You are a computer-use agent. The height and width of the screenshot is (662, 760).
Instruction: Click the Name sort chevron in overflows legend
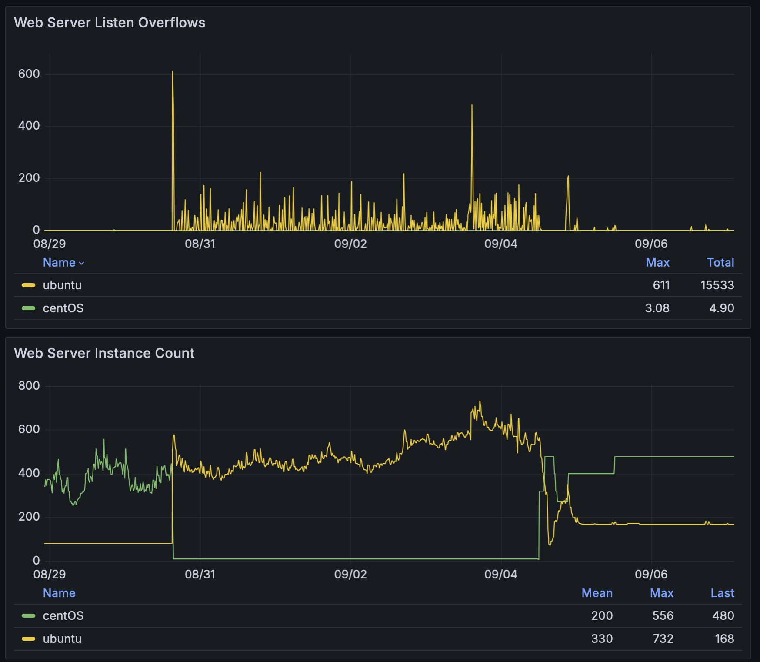click(81, 263)
